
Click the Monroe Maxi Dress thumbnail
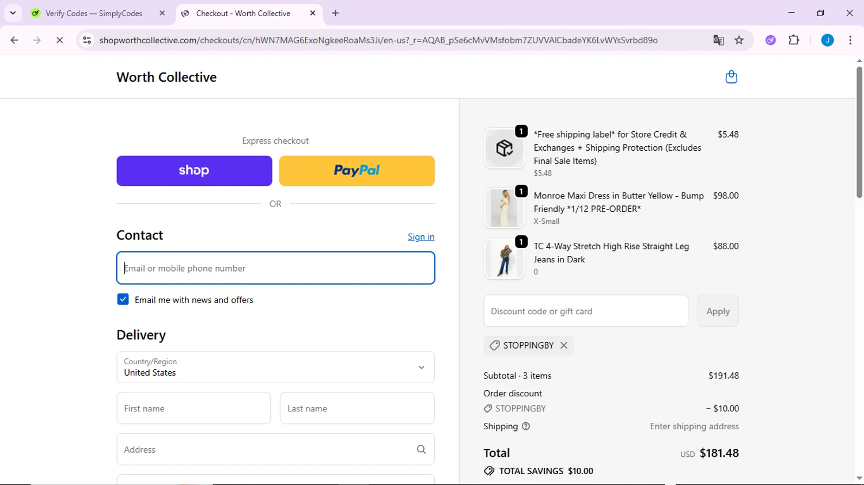coord(504,208)
